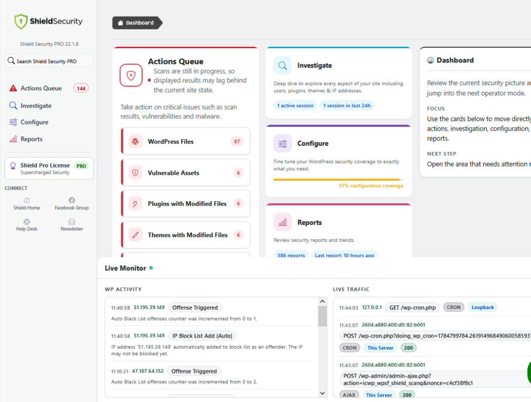Click the Live Monitor heading
This screenshot has height=402, width=531.
point(125,268)
